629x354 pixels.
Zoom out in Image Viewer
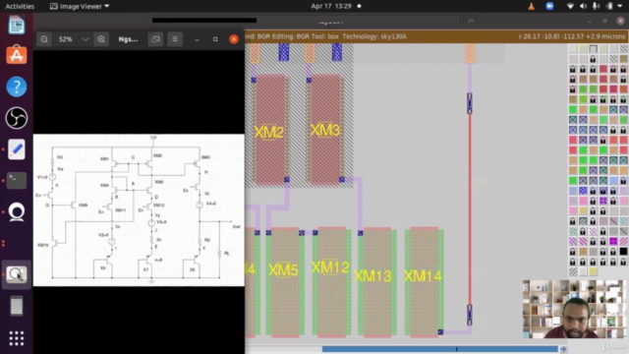pos(44,39)
